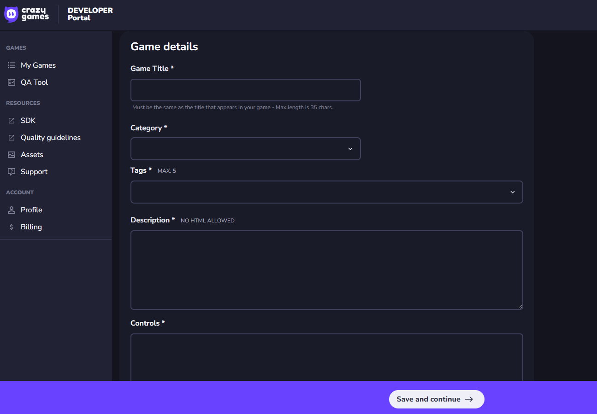Click the Support chat bubble icon
This screenshot has height=414, width=597.
(x=12, y=172)
